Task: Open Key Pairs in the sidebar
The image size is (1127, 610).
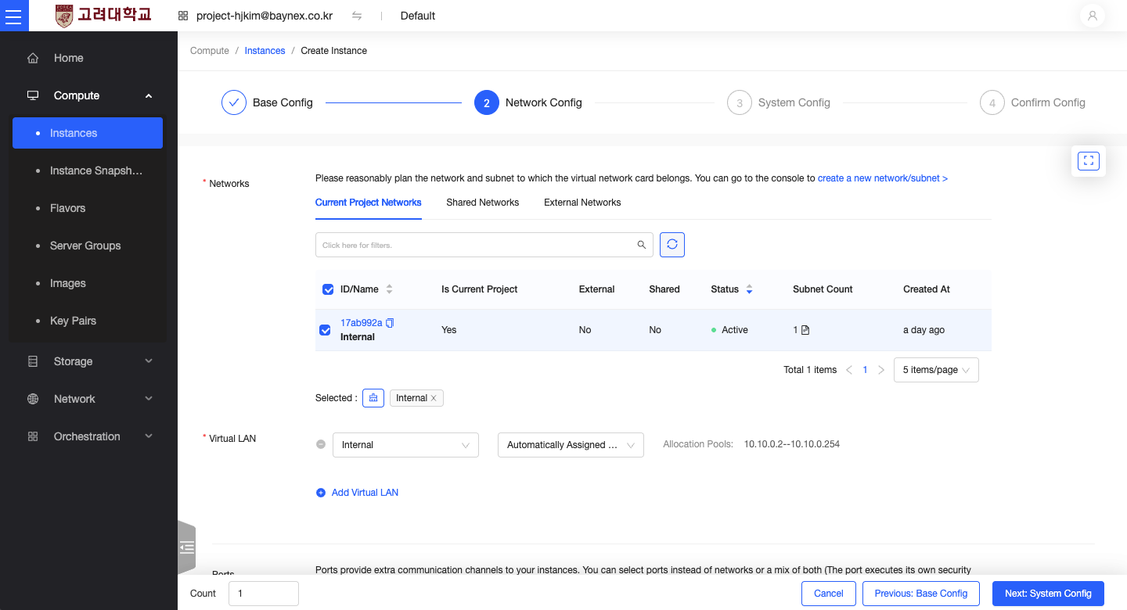Action: [x=88, y=321]
